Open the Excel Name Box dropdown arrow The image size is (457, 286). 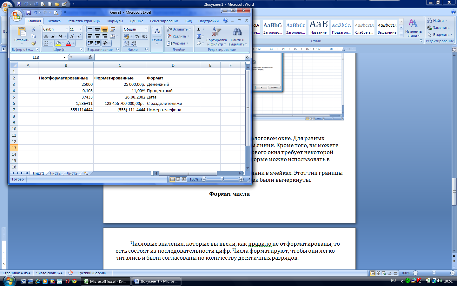click(64, 58)
